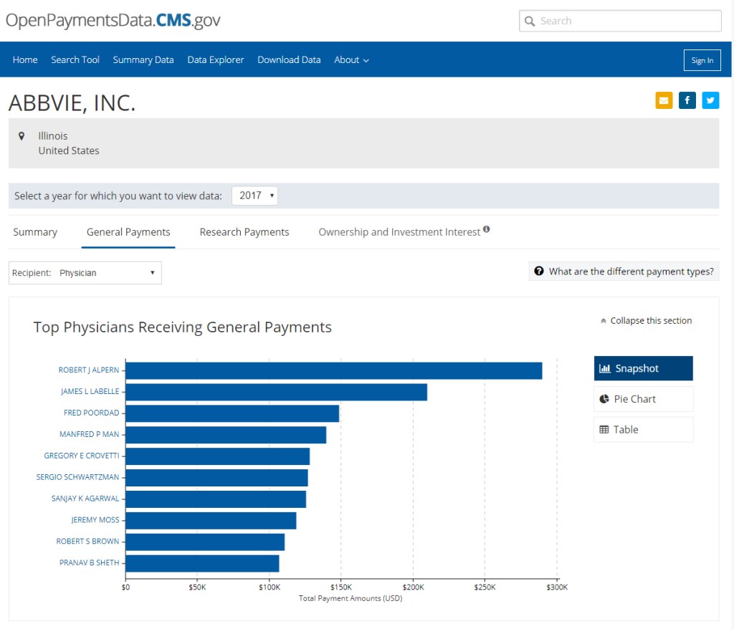Share the page via Facebook icon
The image size is (734, 629).
687,100
